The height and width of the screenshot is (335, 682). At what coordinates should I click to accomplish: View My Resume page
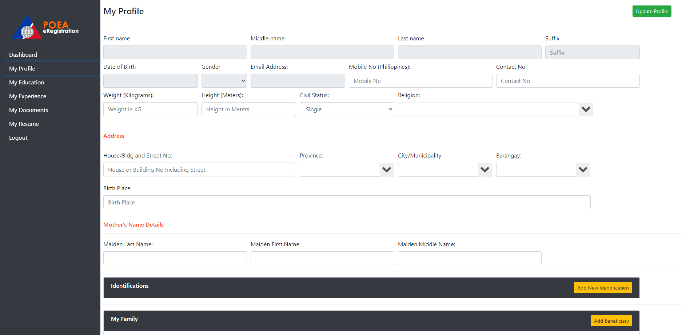pyautogui.click(x=24, y=124)
